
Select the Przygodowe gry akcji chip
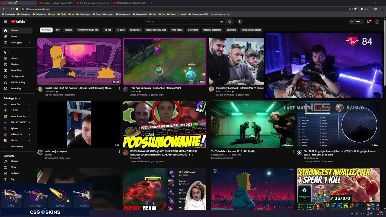pos(156,30)
